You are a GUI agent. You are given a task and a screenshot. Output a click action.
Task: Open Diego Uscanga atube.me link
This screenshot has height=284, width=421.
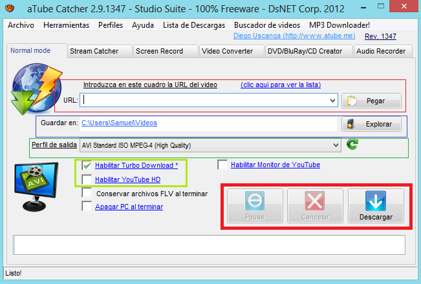click(x=294, y=35)
